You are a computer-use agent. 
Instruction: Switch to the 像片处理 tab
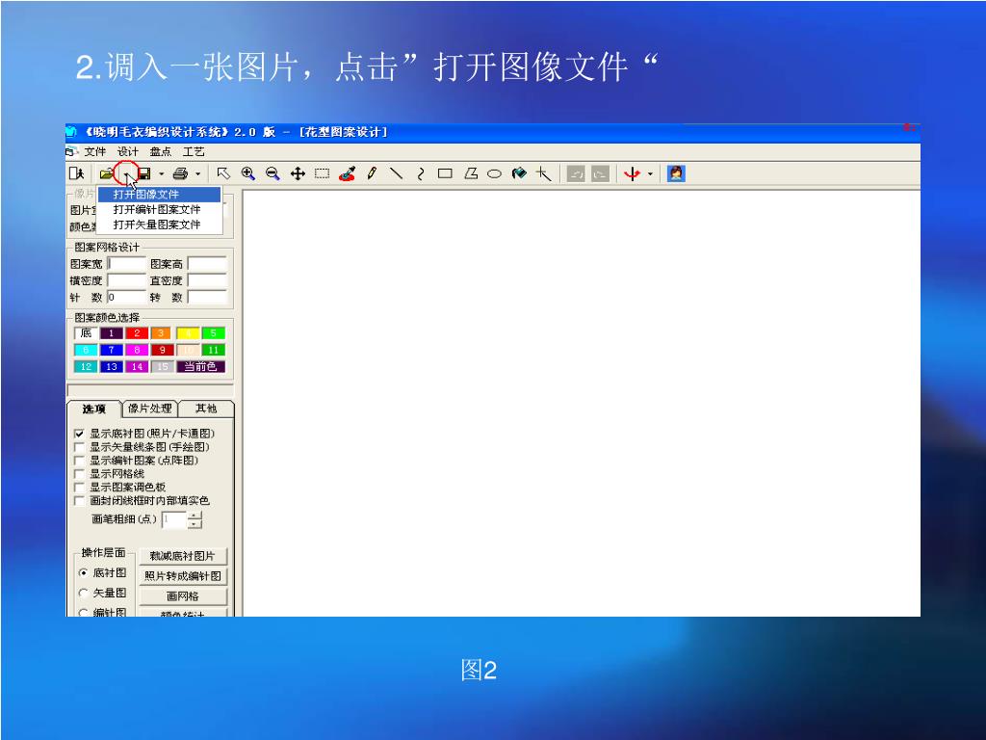tap(149, 409)
